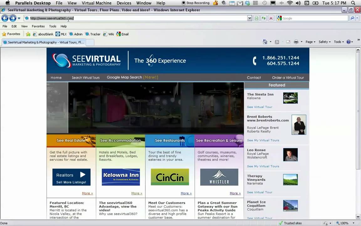The height and width of the screenshot is (226, 361).
Task: Click Brent Roberts See My Virtual Tours
Action: coord(263,140)
